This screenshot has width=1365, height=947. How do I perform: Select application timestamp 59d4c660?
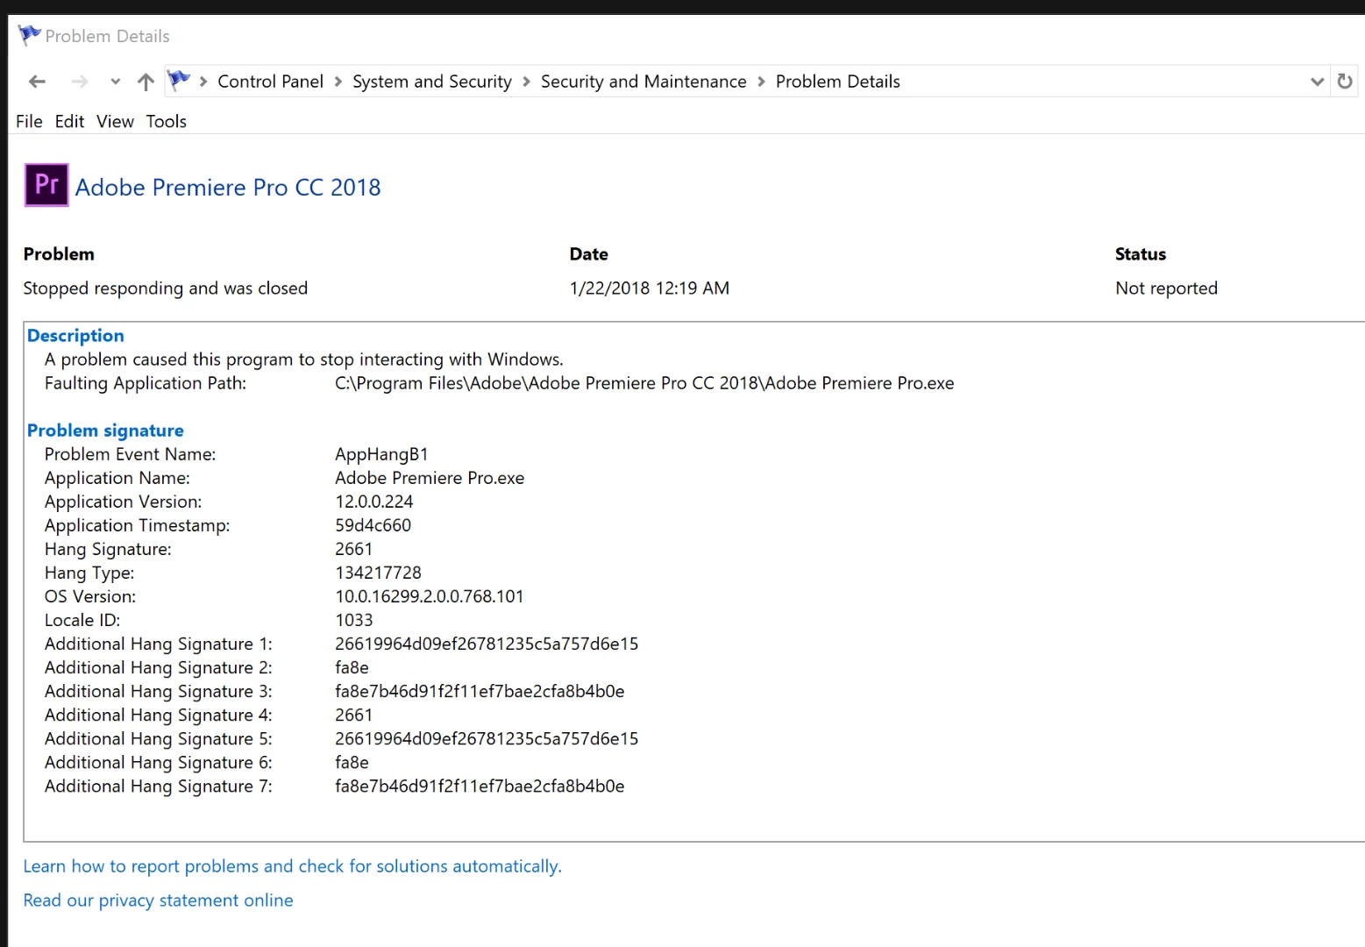coord(373,525)
